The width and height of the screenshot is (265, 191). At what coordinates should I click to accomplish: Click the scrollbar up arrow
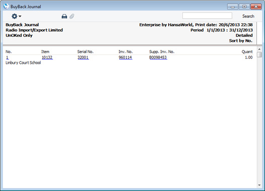point(259,49)
